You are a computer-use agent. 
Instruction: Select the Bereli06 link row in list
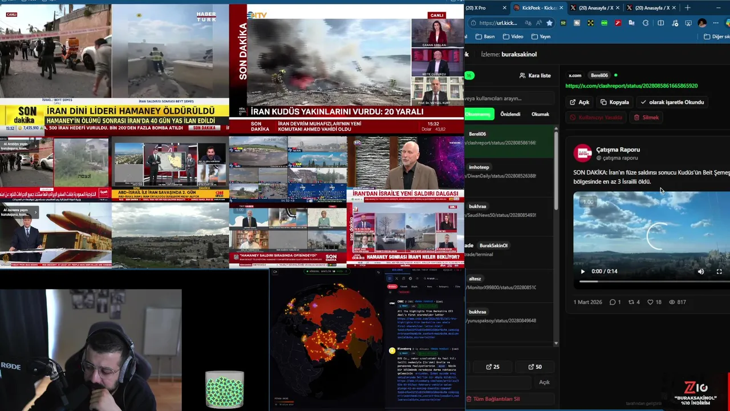[509, 141]
